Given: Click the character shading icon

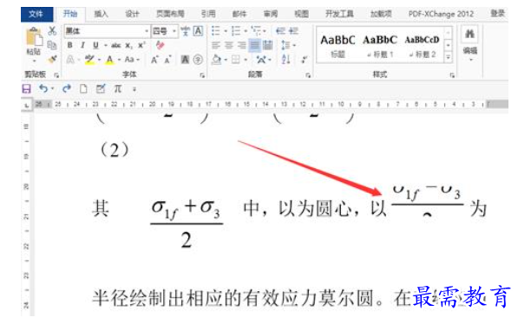Looking at the screenshot, I should point(185,60).
